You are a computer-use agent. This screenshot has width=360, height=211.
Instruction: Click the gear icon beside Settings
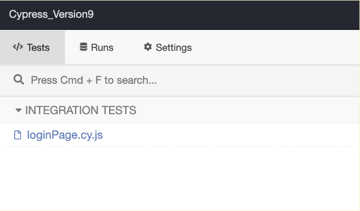(x=148, y=47)
